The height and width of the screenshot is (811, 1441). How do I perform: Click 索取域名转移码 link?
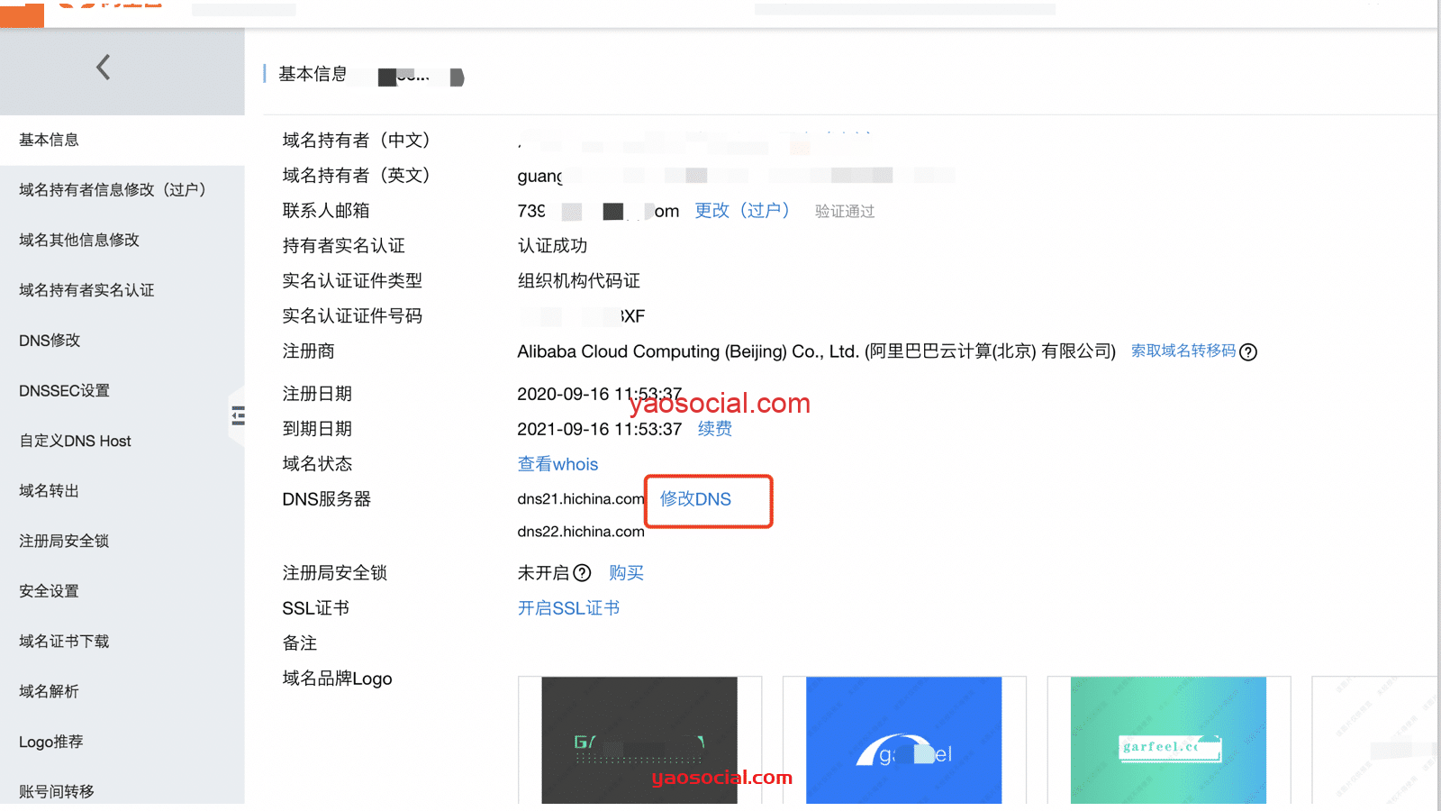pos(1183,351)
